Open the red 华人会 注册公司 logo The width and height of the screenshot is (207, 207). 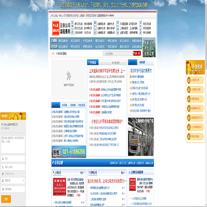point(56,28)
